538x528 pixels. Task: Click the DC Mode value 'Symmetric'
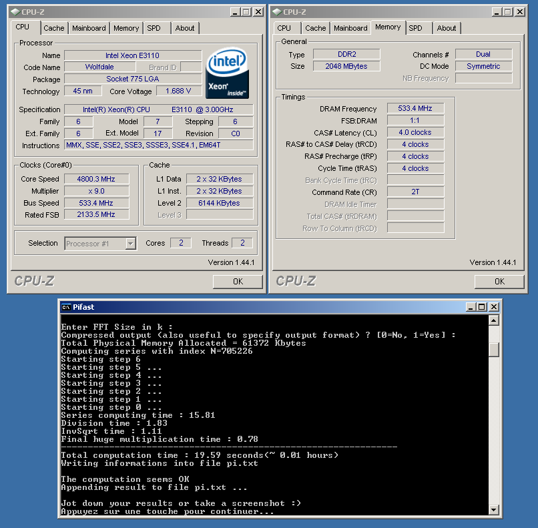click(x=483, y=66)
